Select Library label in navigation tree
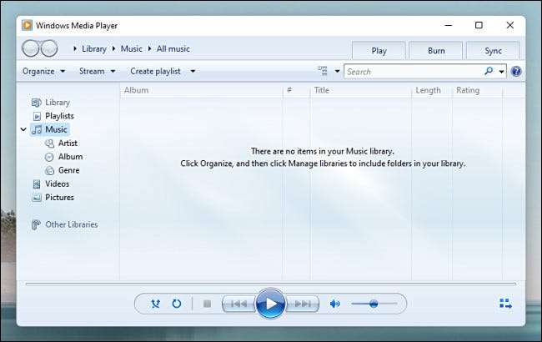This screenshot has height=342, width=542. coord(58,103)
